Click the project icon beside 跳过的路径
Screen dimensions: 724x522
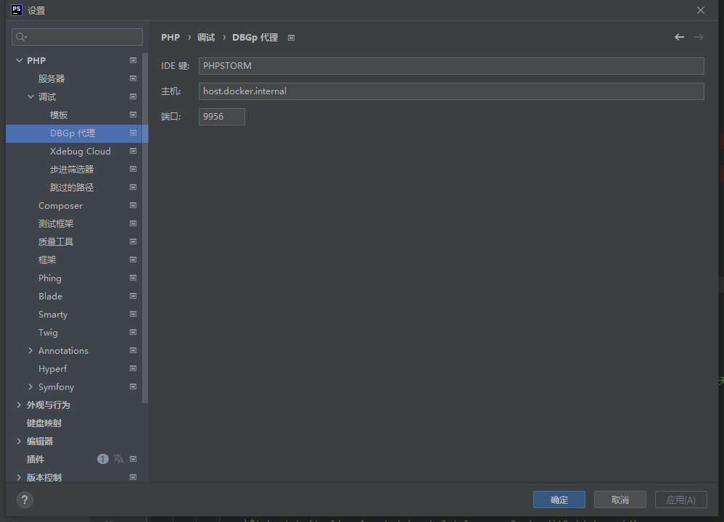click(133, 187)
